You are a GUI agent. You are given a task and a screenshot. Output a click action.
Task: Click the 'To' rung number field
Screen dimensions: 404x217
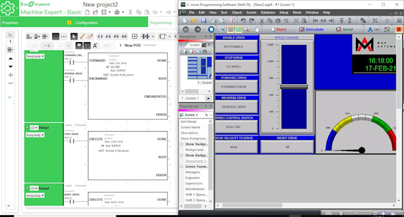10,41
